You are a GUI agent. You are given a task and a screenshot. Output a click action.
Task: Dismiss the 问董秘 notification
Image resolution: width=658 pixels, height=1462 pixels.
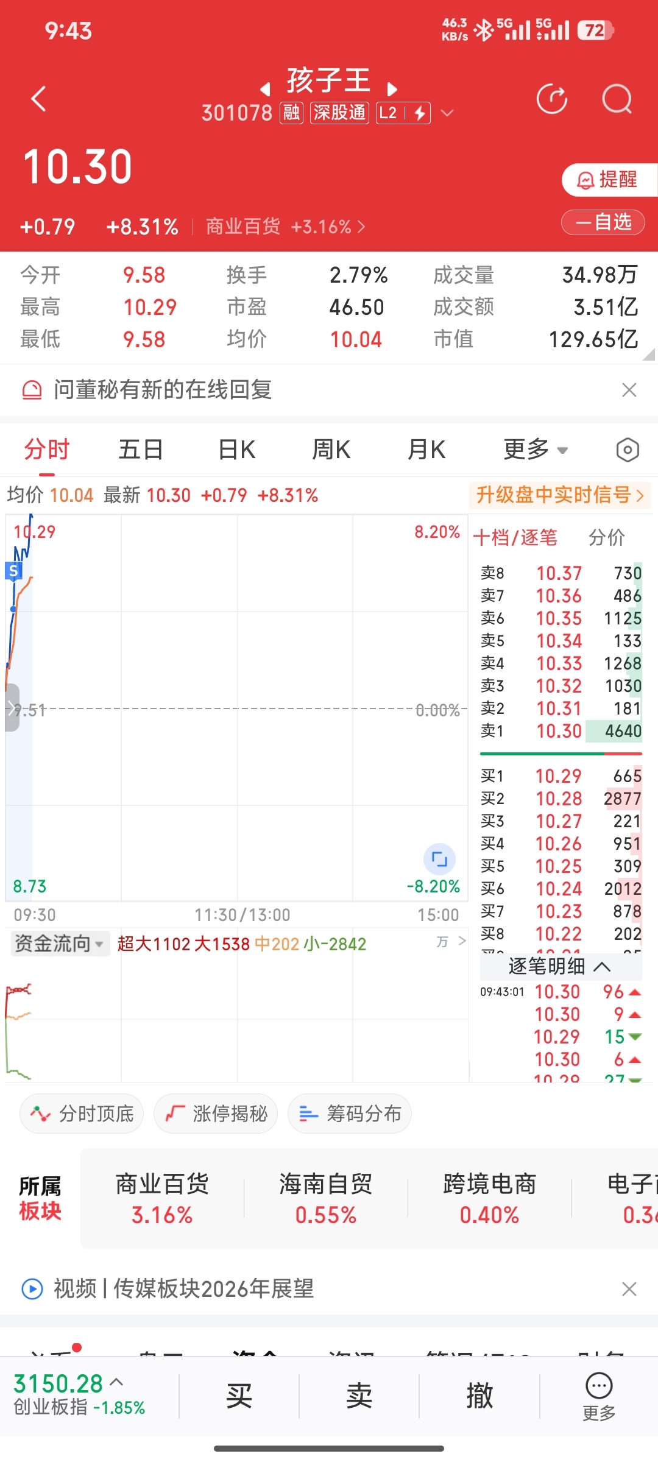point(629,390)
